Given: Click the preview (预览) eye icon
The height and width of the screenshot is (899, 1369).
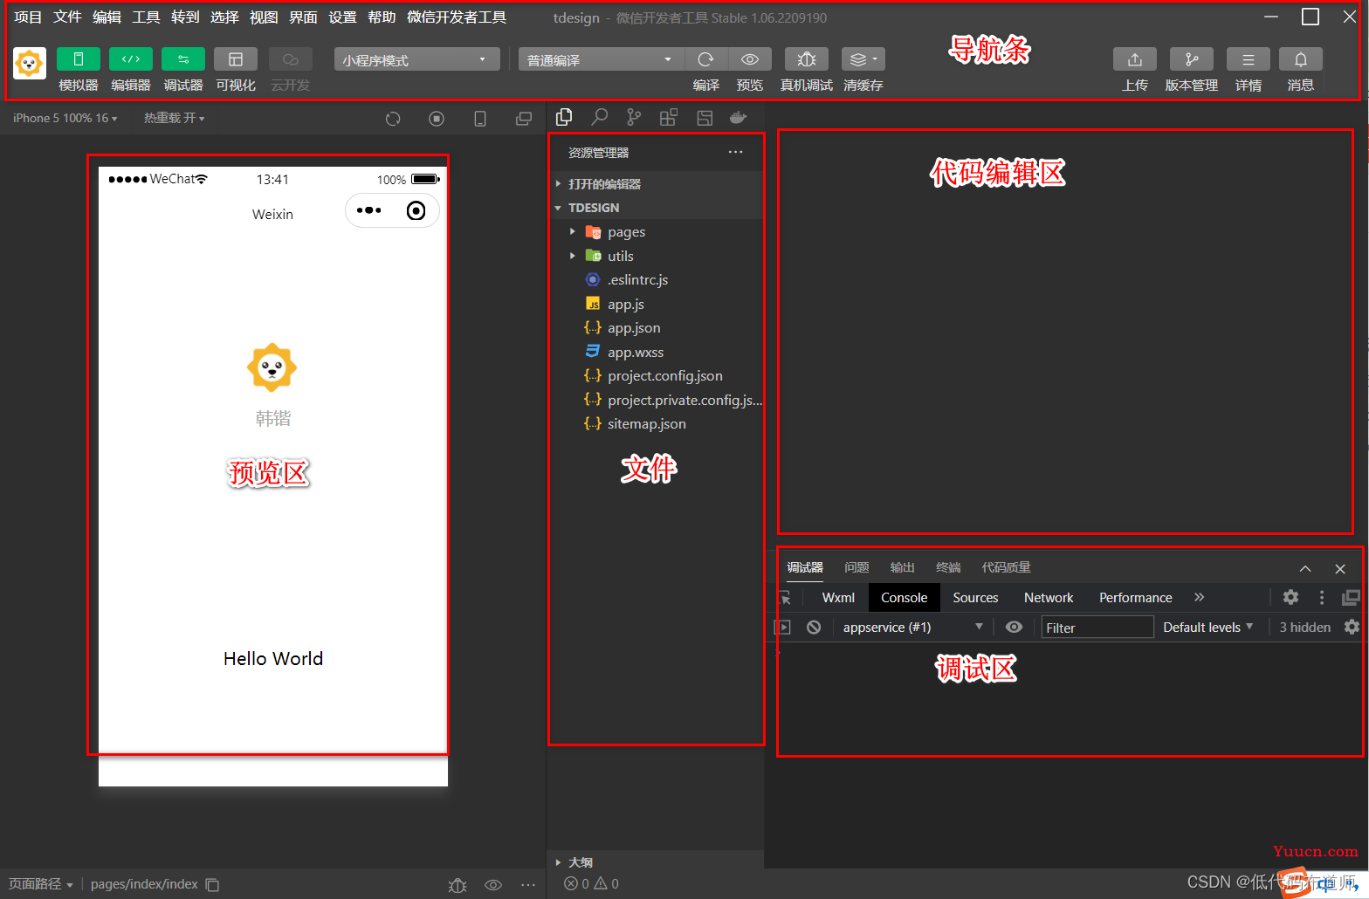Looking at the screenshot, I should tap(750, 59).
